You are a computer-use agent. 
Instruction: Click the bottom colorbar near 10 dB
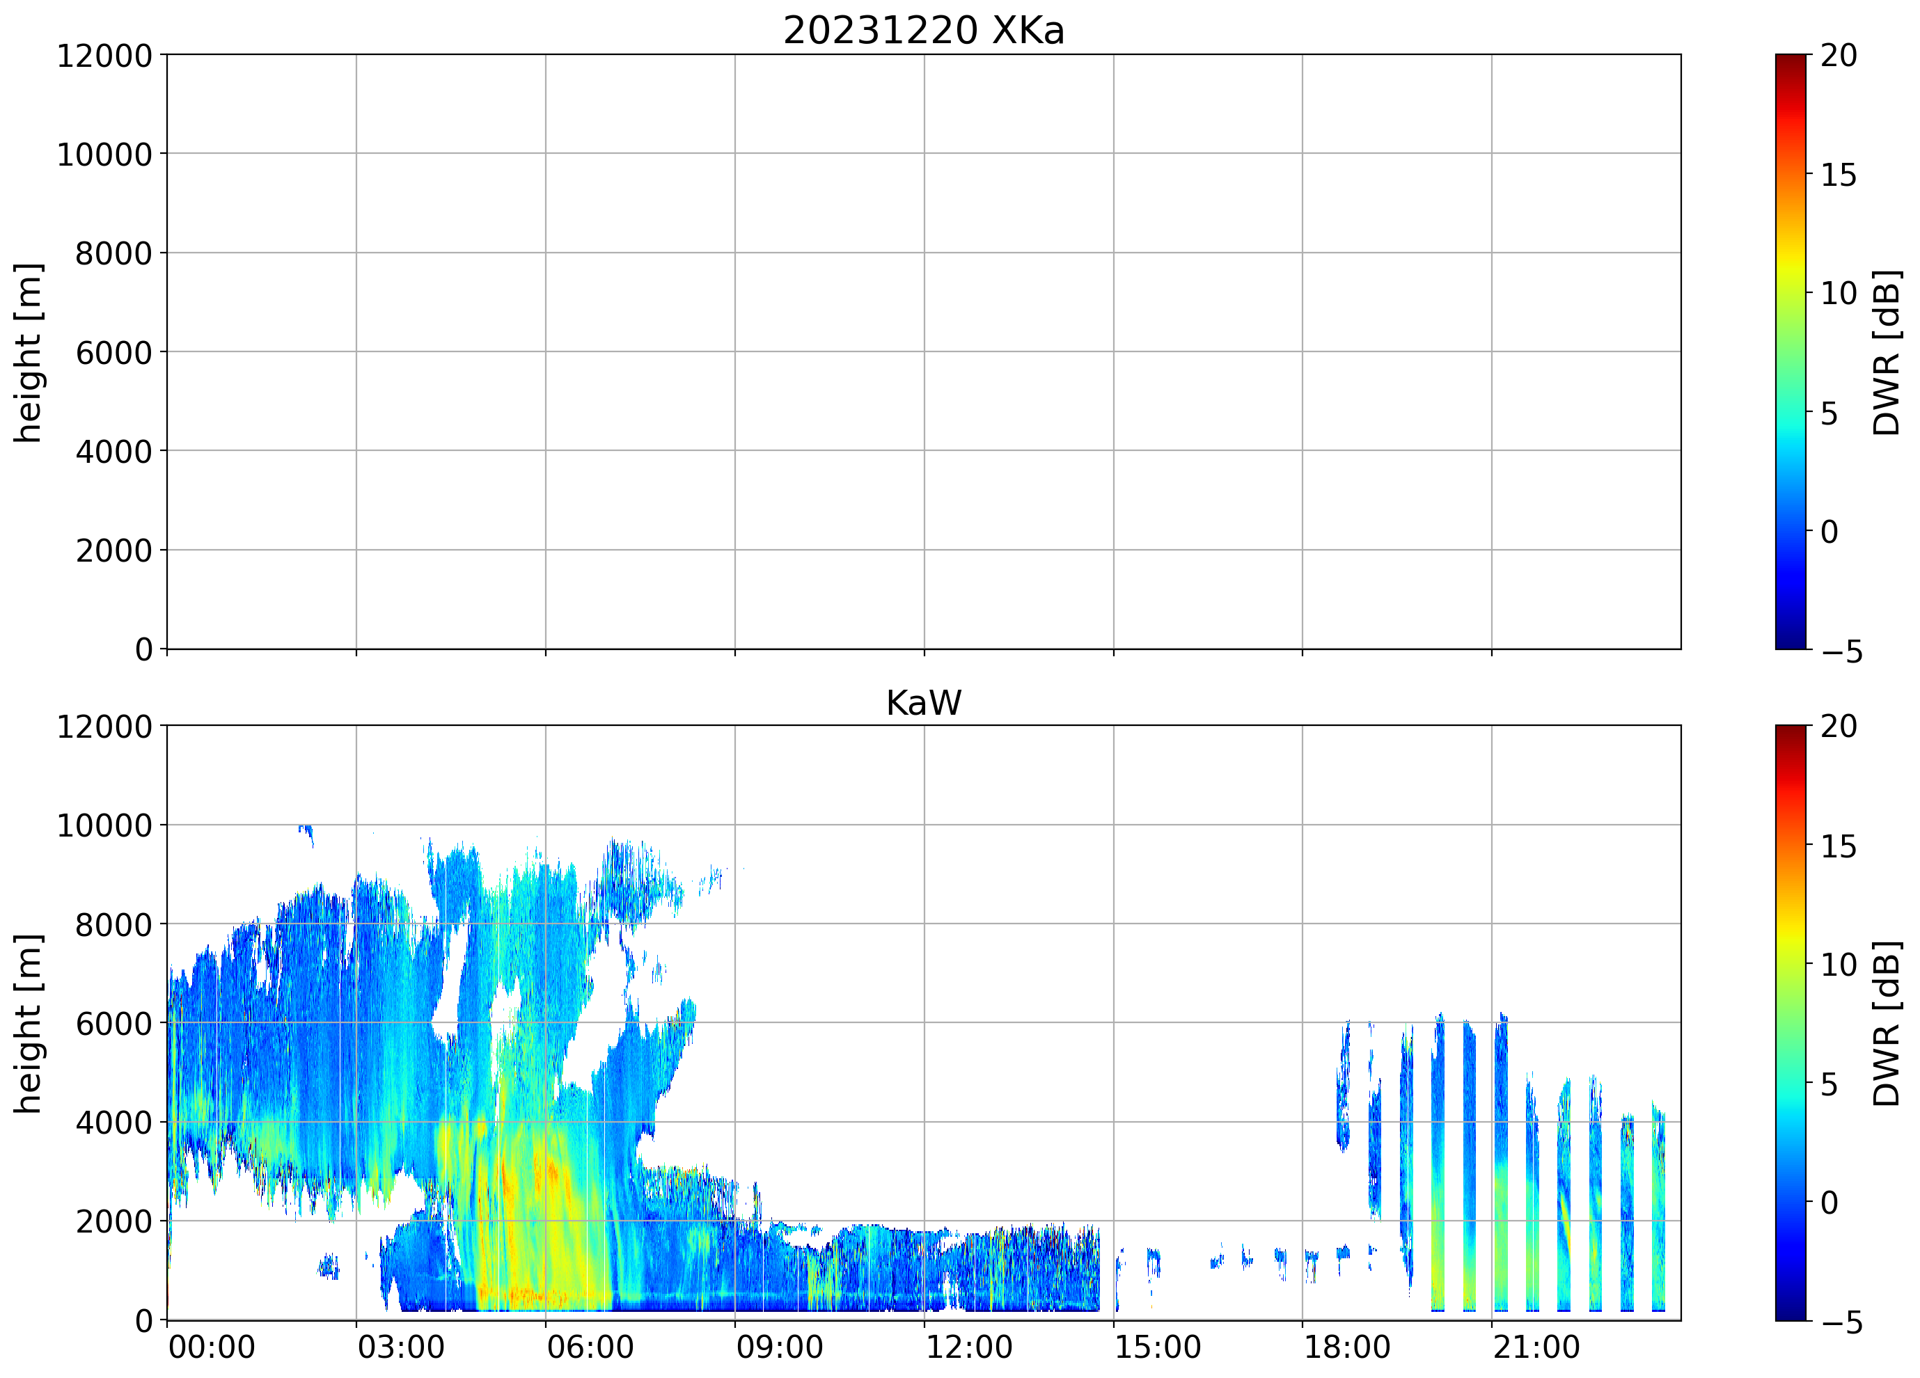[x=1790, y=964]
